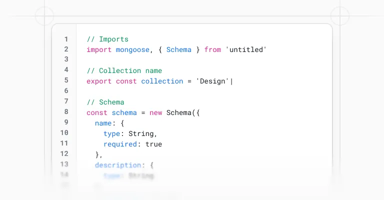Click the closing '},' on line 12
384x200 pixels.
(98, 154)
